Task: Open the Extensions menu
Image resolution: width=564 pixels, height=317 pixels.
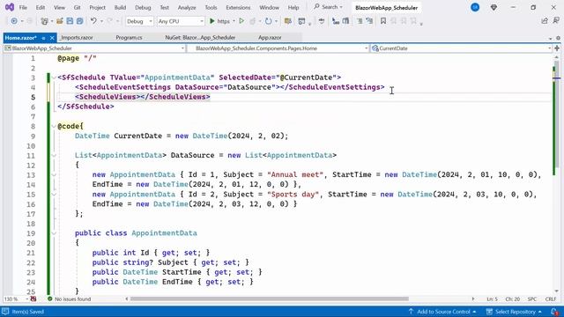Action: [x=238, y=7]
